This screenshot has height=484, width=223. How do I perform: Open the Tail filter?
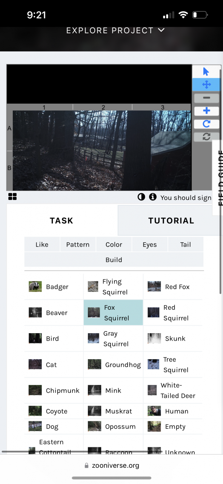(185, 245)
